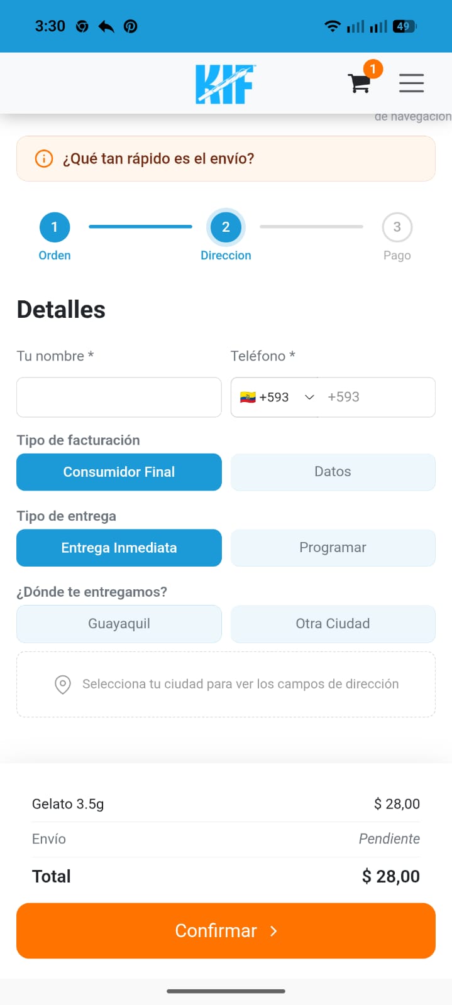452x1005 pixels.
Task: Go to step 1 Orden
Action: tap(55, 236)
